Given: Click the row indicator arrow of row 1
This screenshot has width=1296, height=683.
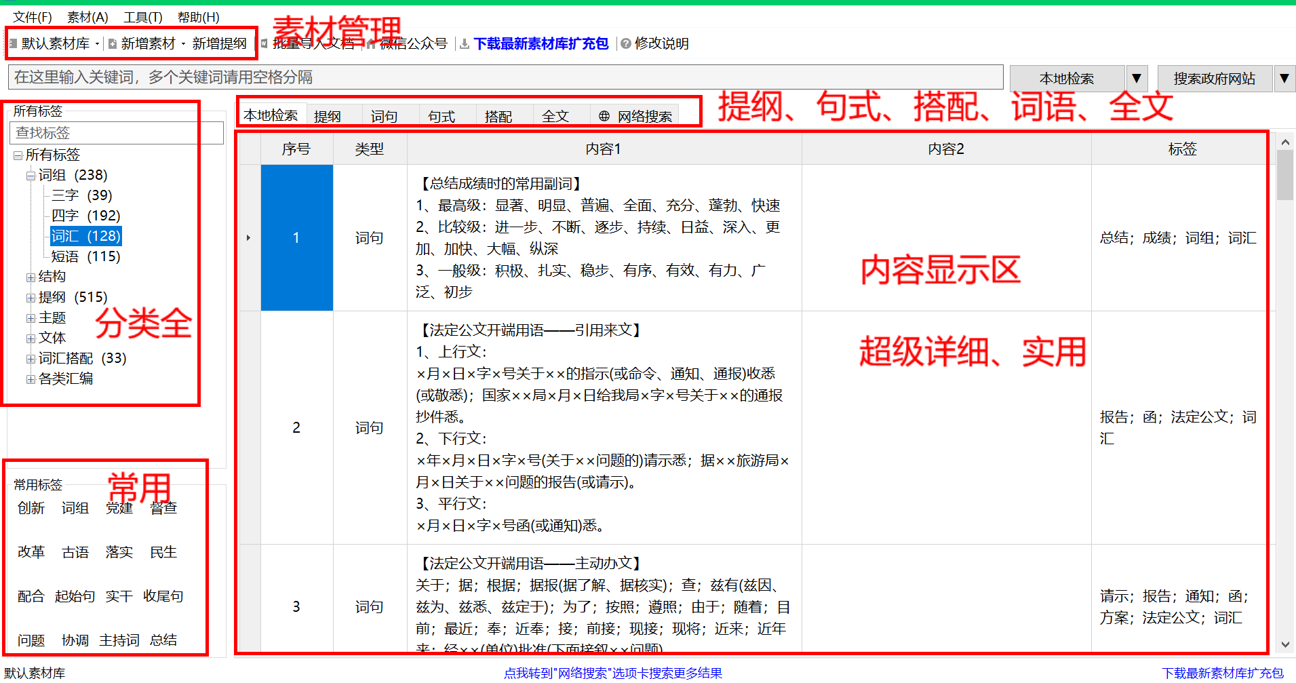Looking at the screenshot, I should tap(249, 237).
